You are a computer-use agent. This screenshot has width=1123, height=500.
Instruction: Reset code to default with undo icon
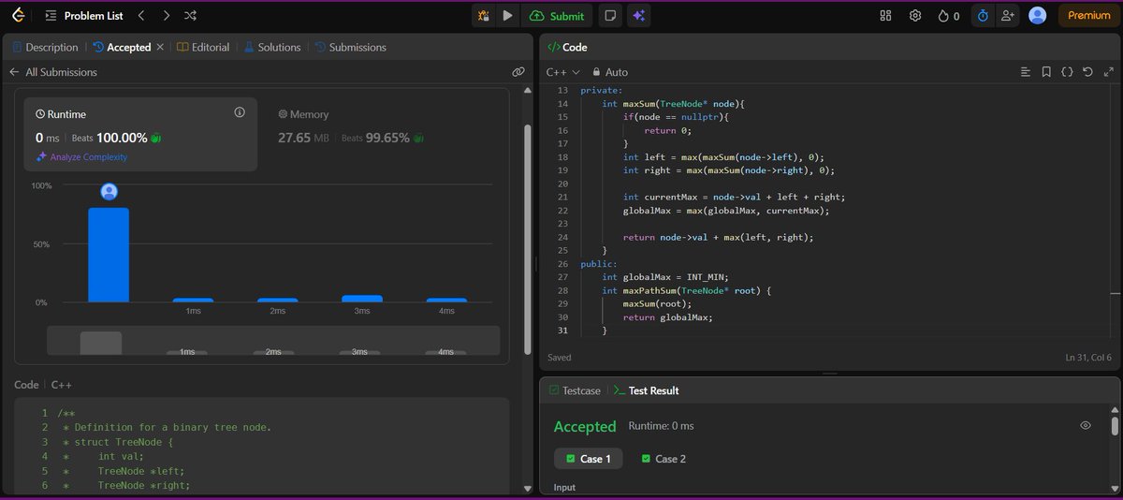tap(1087, 72)
